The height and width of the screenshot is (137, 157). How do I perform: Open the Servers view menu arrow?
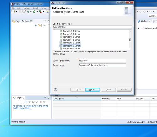coord(49,101)
